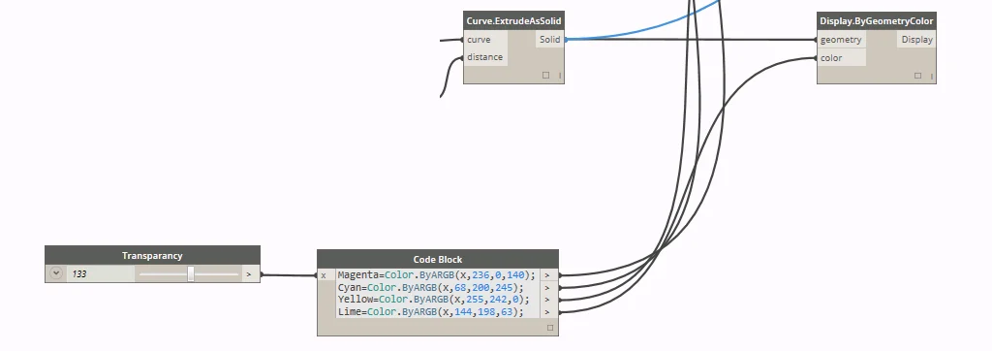Select the Display.ByGeometryColor node title

coord(876,21)
